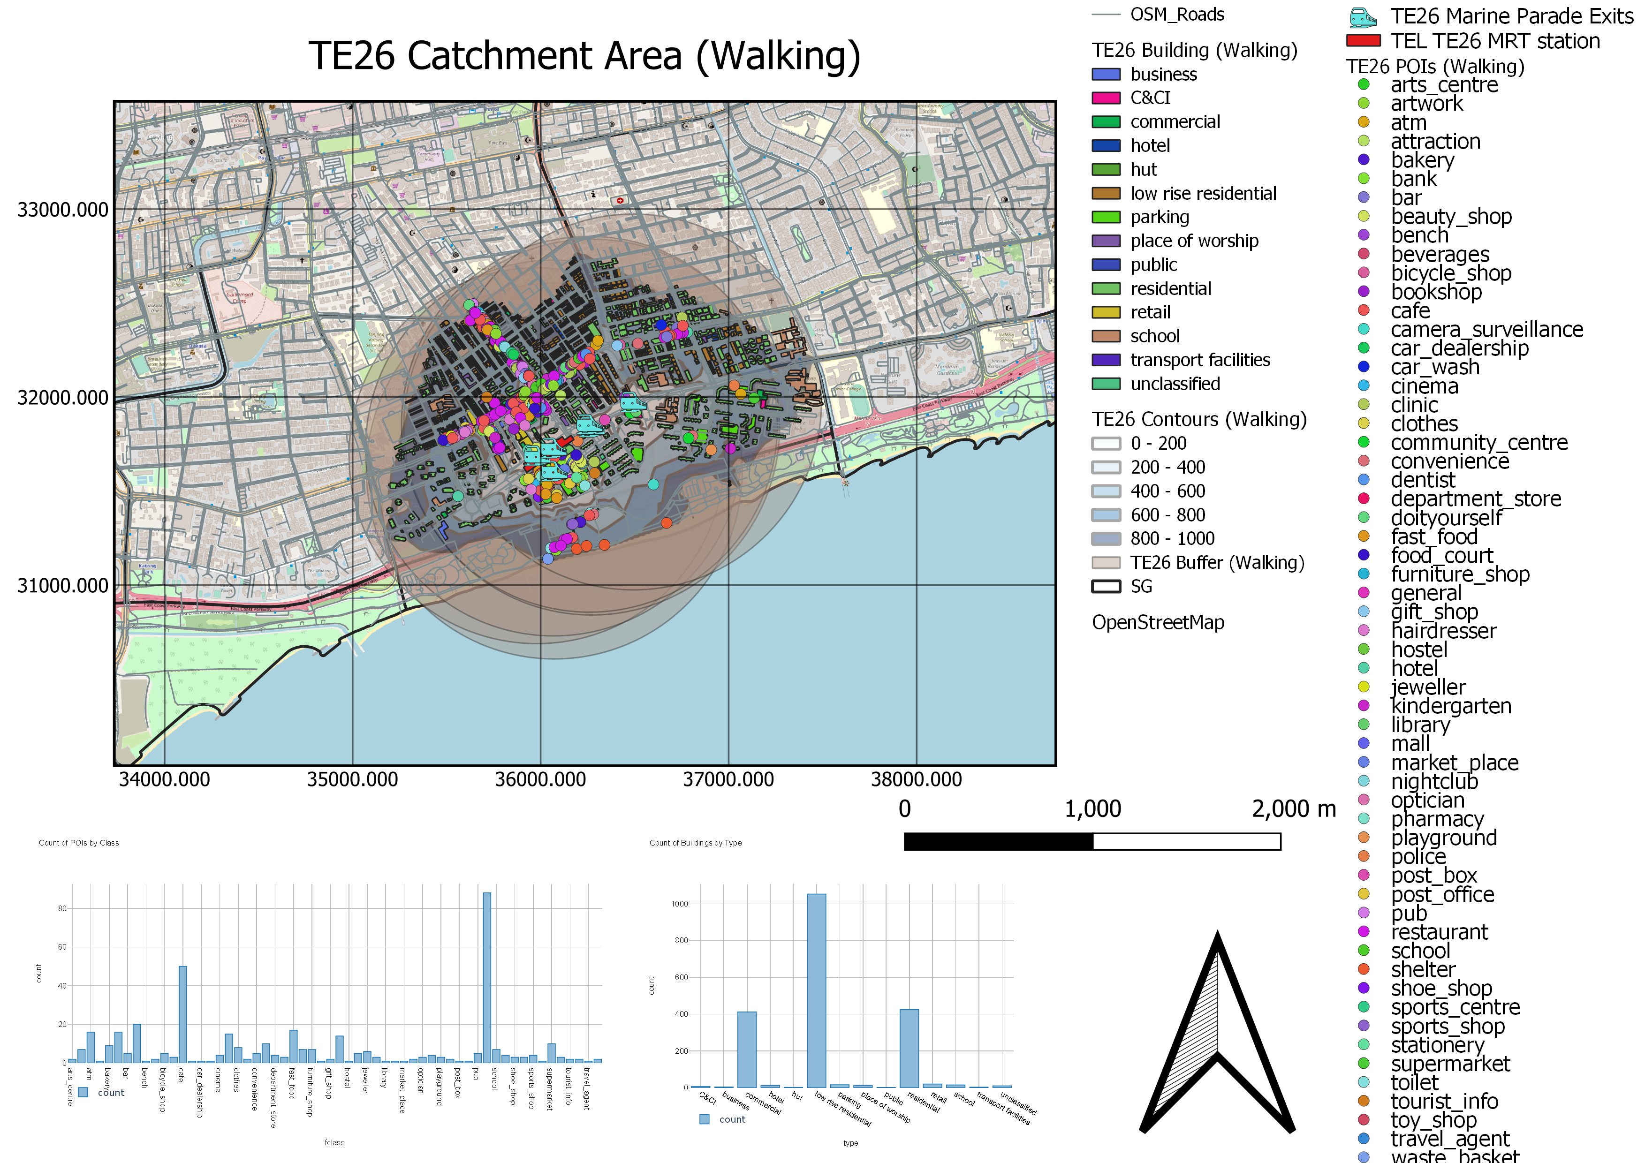Click the low rise residential bar in buildings chart
The width and height of the screenshot is (1645, 1163).
pos(816,990)
